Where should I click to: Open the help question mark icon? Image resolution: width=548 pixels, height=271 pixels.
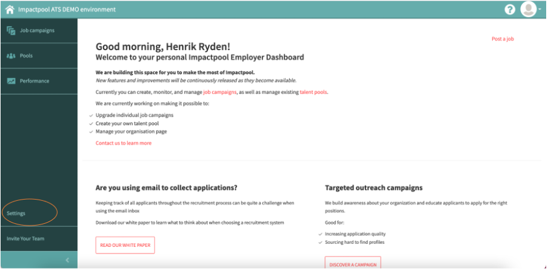click(x=510, y=10)
